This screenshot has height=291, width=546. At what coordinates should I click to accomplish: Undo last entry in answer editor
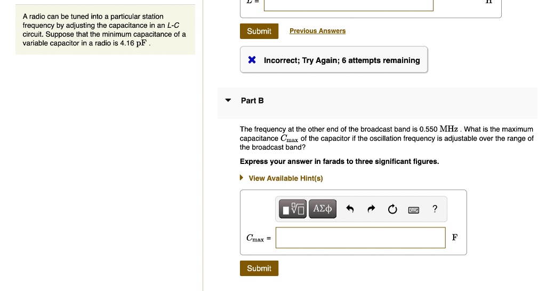click(350, 209)
